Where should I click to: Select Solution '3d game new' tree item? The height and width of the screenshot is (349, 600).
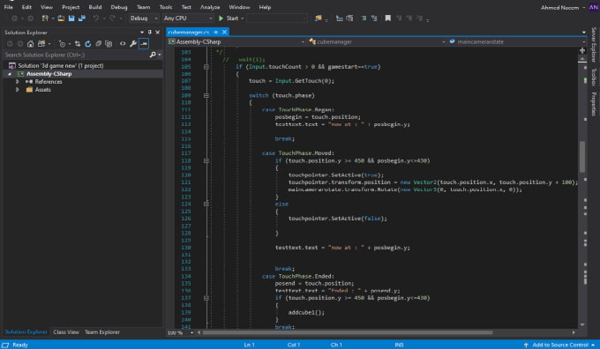coord(61,66)
